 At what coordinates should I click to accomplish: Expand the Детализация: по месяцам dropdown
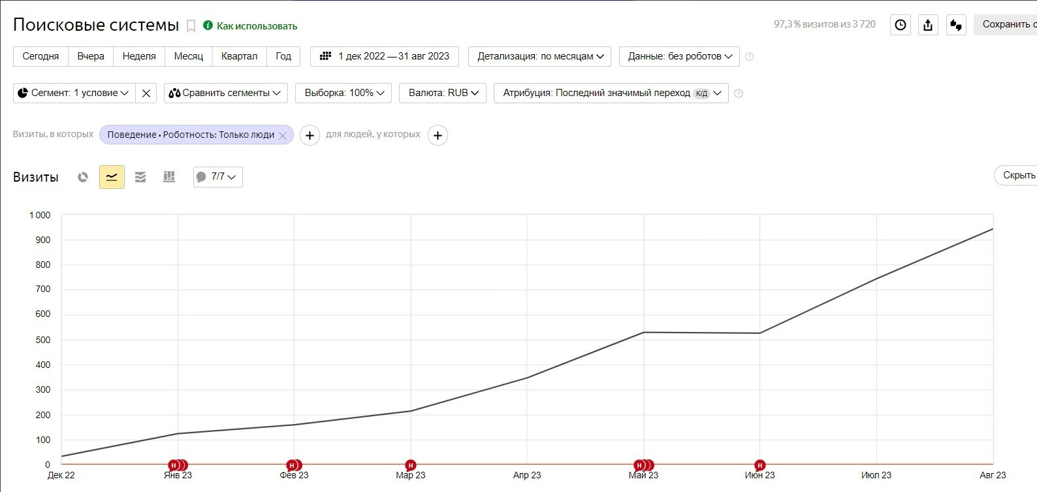pyautogui.click(x=540, y=56)
